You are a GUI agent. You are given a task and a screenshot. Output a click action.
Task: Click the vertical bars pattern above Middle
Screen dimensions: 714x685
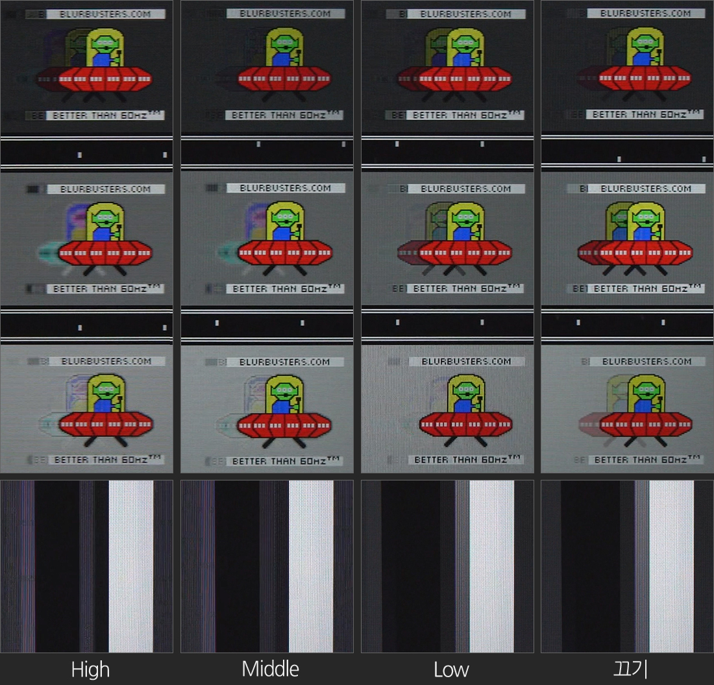tap(267, 566)
